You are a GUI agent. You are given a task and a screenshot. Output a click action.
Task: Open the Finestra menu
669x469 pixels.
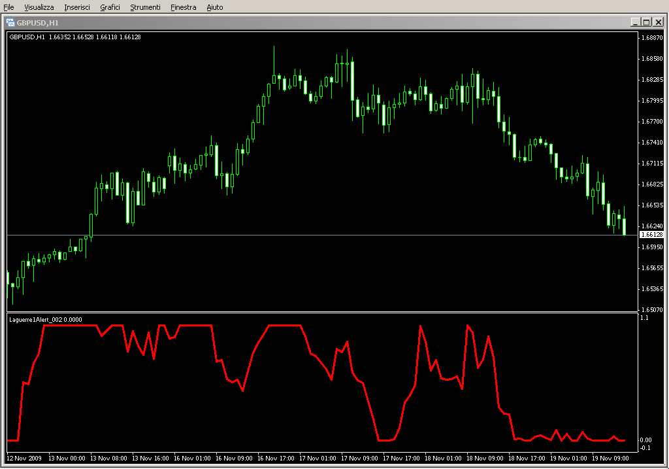(183, 7)
